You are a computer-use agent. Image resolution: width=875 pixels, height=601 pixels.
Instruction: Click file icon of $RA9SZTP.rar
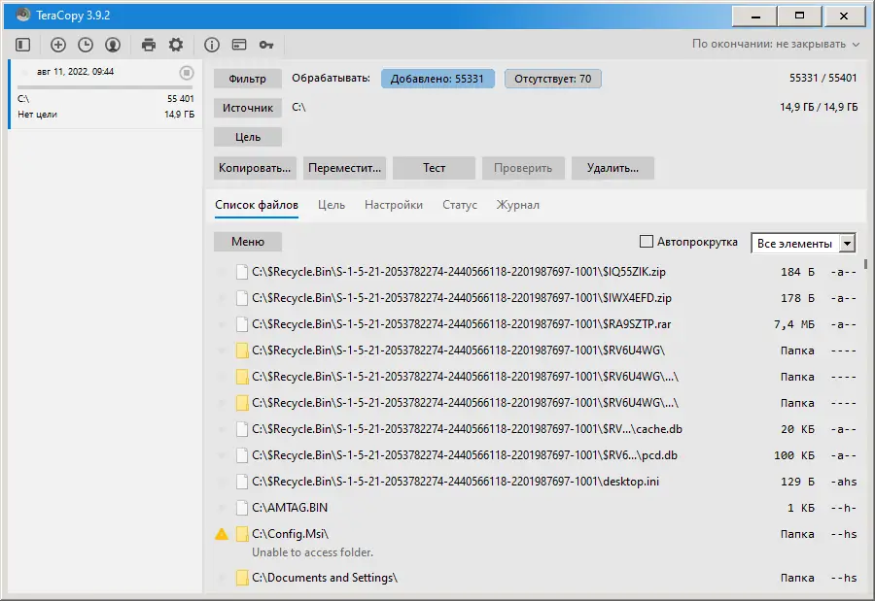tap(242, 324)
